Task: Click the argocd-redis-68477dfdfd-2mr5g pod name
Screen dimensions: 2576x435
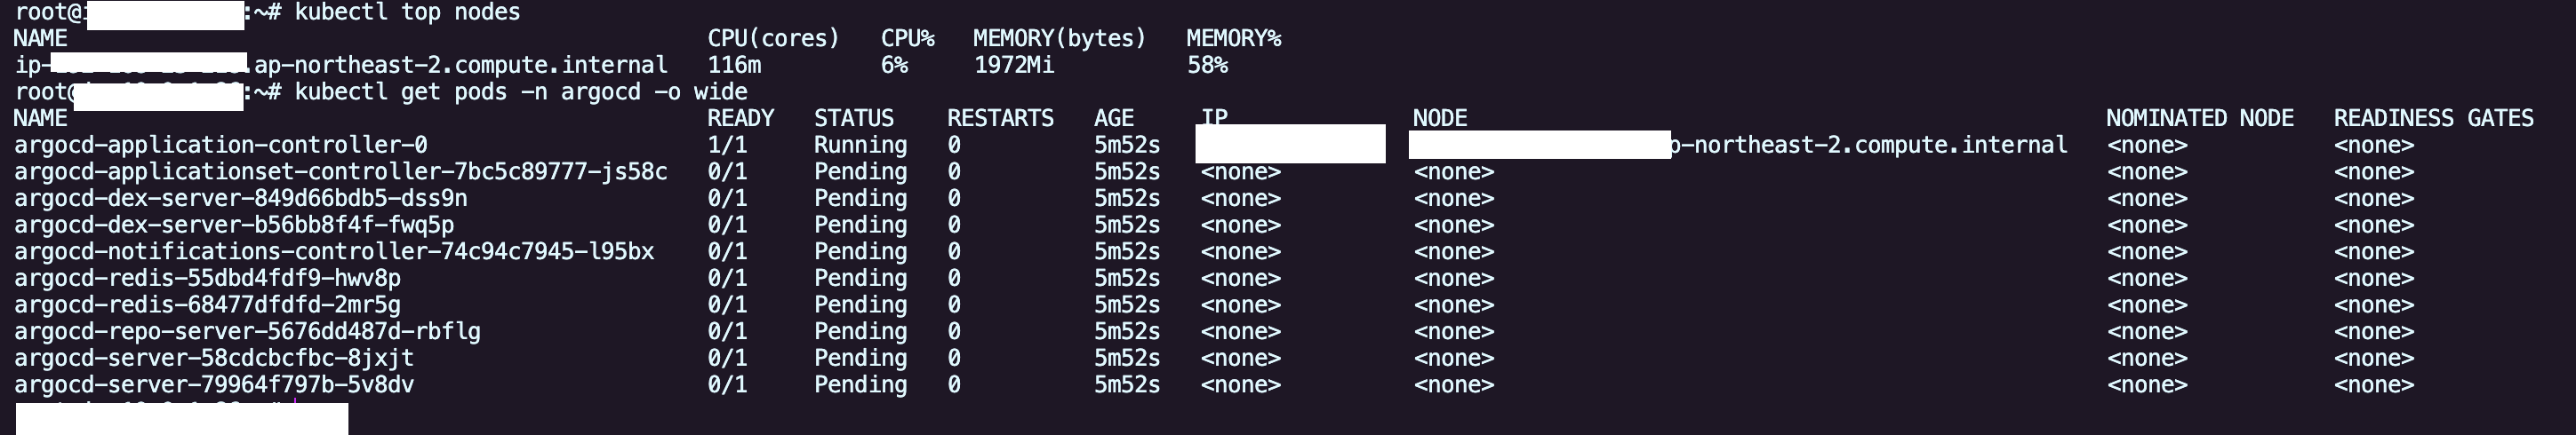Action: (x=207, y=305)
